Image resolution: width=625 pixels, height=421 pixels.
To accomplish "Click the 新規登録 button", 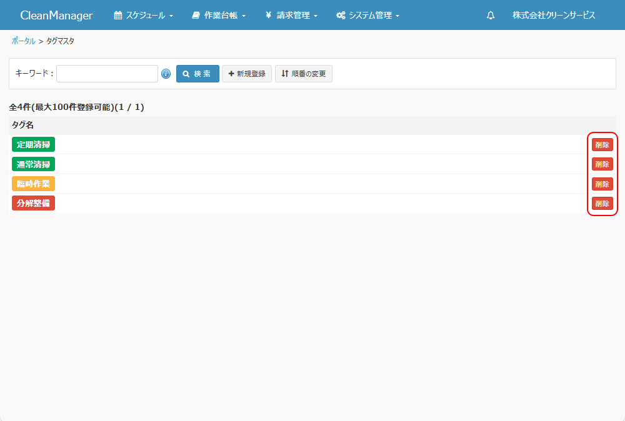I will tap(247, 74).
